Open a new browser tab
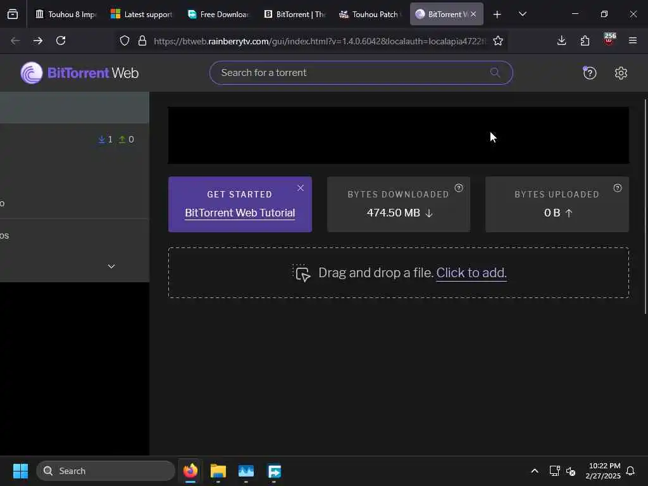 [x=497, y=15]
